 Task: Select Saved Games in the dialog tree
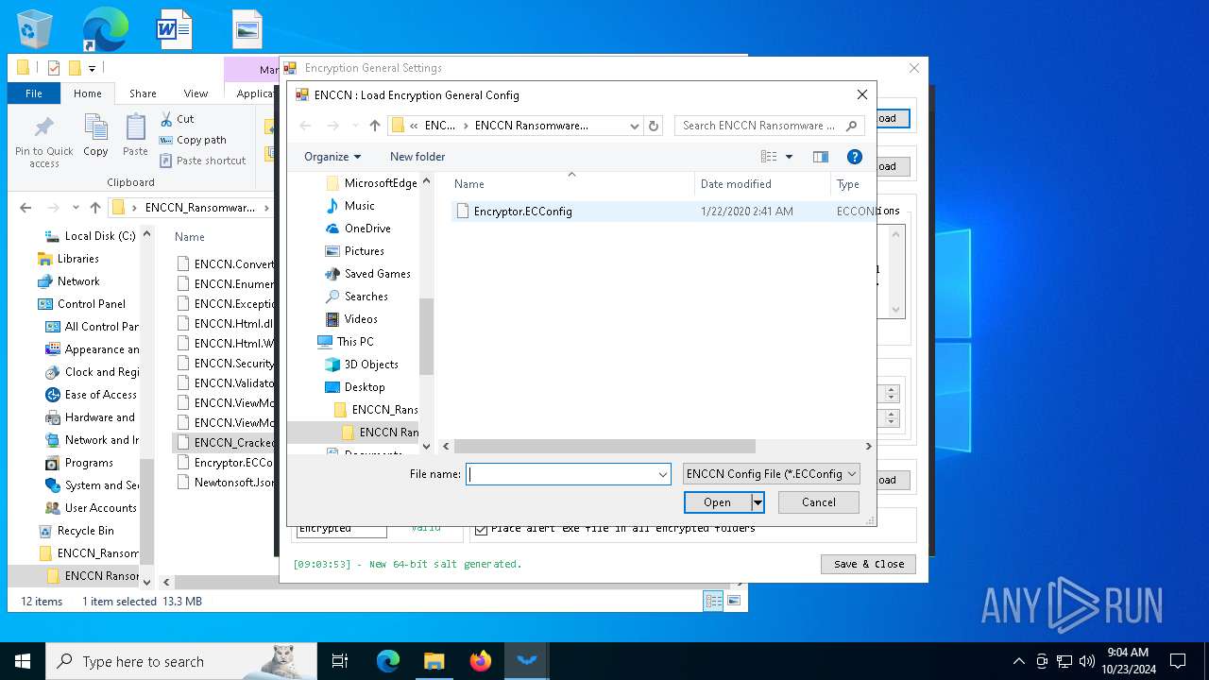point(377,274)
